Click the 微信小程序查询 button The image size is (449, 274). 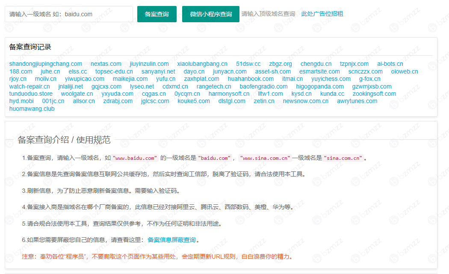[x=211, y=14]
